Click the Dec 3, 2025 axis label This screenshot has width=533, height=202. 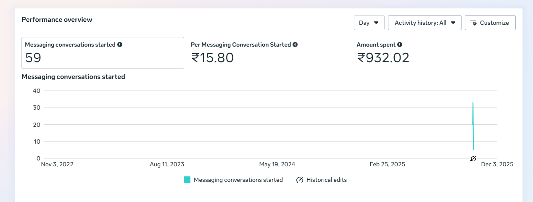(497, 165)
